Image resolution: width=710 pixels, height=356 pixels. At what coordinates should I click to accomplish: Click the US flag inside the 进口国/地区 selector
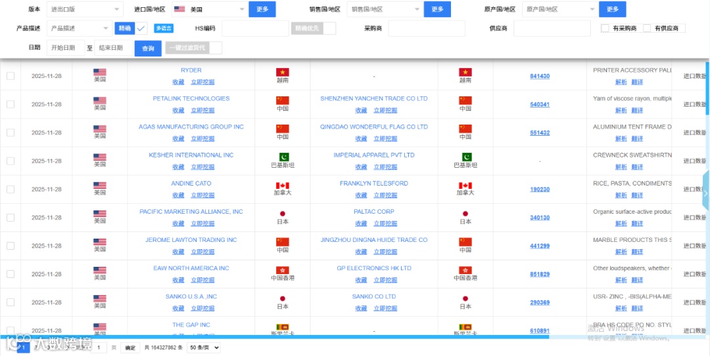pos(179,9)
